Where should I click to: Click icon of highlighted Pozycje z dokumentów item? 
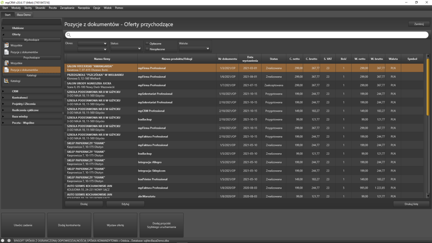pyautogui.click(x=7, y=70)
